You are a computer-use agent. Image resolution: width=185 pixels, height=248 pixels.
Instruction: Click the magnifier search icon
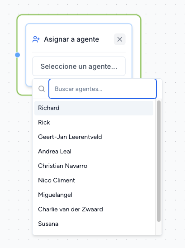[x=42, y=89]
